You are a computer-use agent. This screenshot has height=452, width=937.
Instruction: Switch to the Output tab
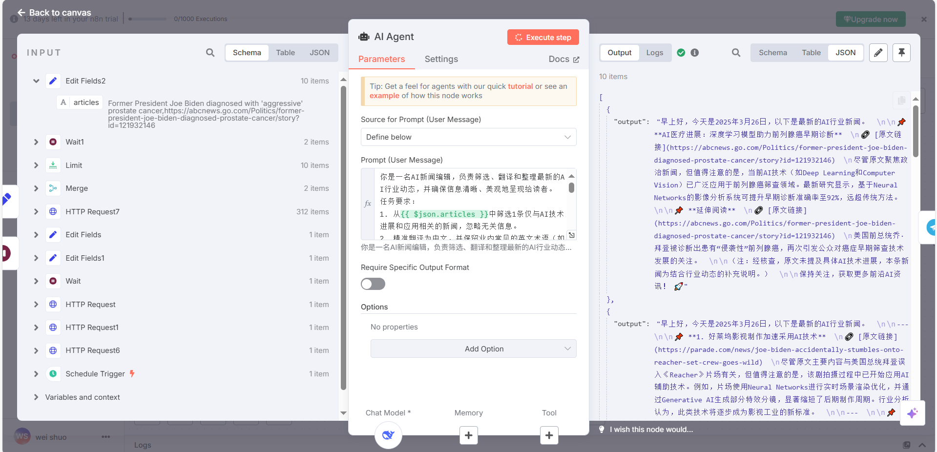619,53
